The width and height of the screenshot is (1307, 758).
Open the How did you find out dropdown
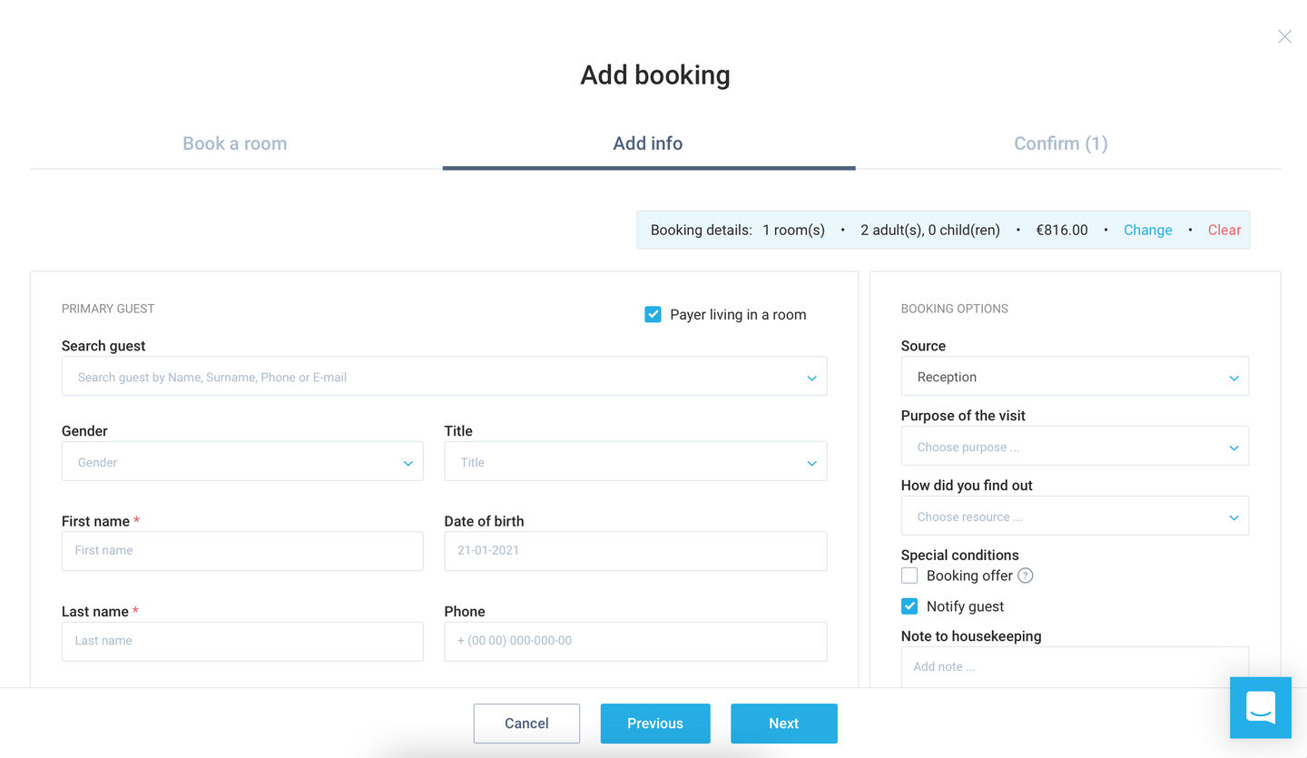(1075, 516)
